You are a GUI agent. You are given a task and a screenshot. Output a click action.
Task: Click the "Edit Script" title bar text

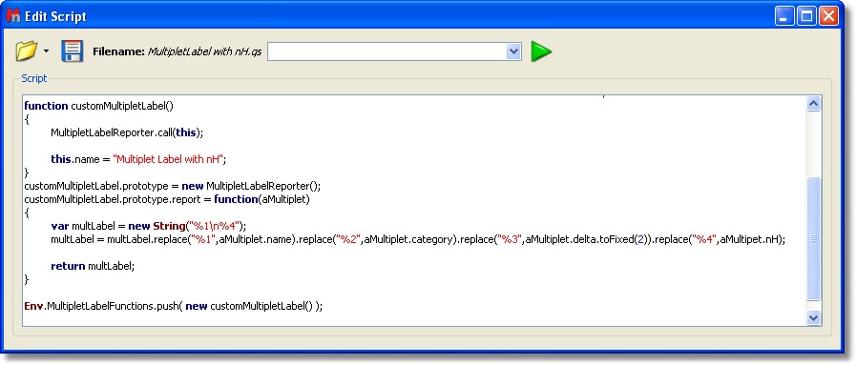55,17
